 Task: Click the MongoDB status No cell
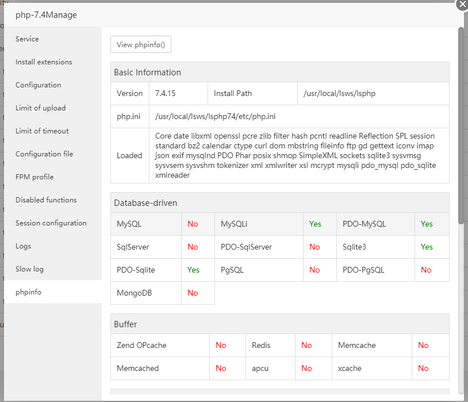click(193, 293)
